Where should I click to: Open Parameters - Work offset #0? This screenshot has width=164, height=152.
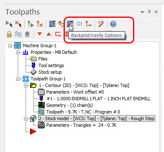coord(75,92)
